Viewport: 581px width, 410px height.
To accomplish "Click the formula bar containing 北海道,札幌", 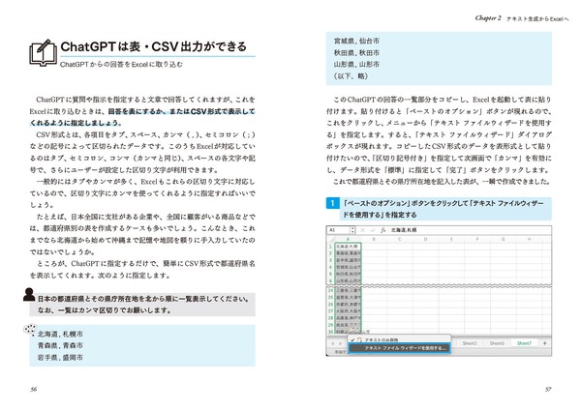I will pos(470,230).
